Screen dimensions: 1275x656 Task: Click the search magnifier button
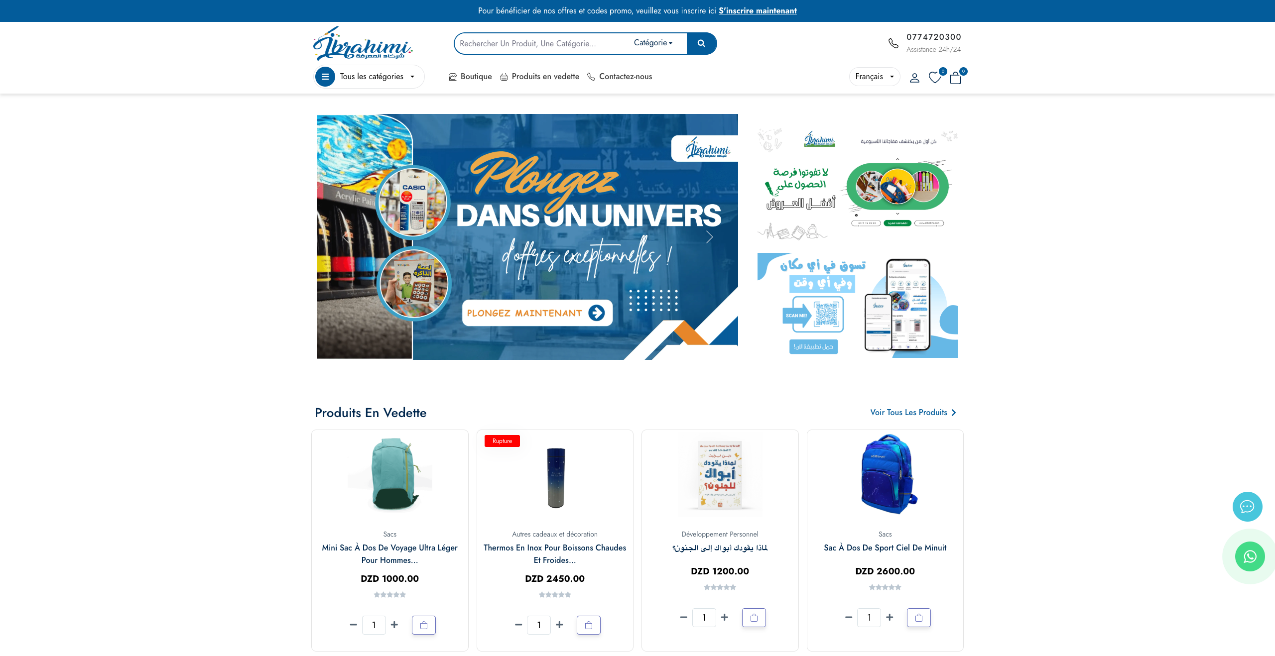click(701, 43)
